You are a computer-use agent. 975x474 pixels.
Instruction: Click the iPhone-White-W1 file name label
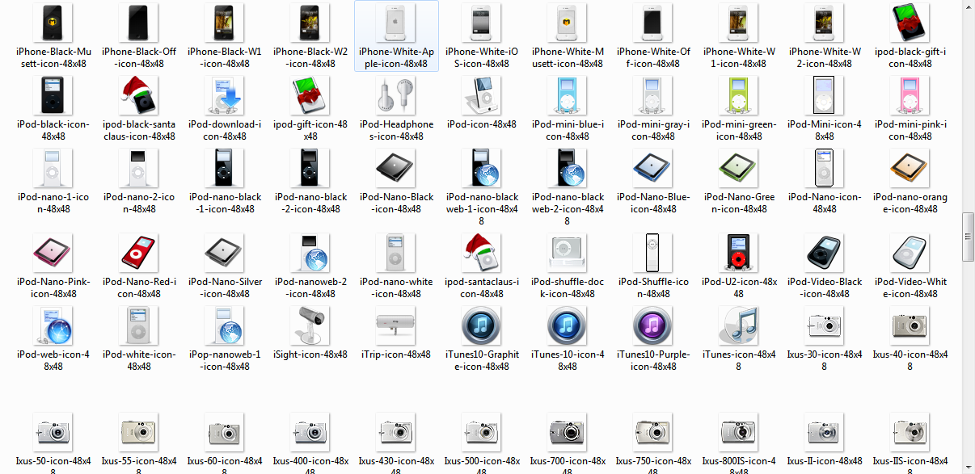[739, 57]
